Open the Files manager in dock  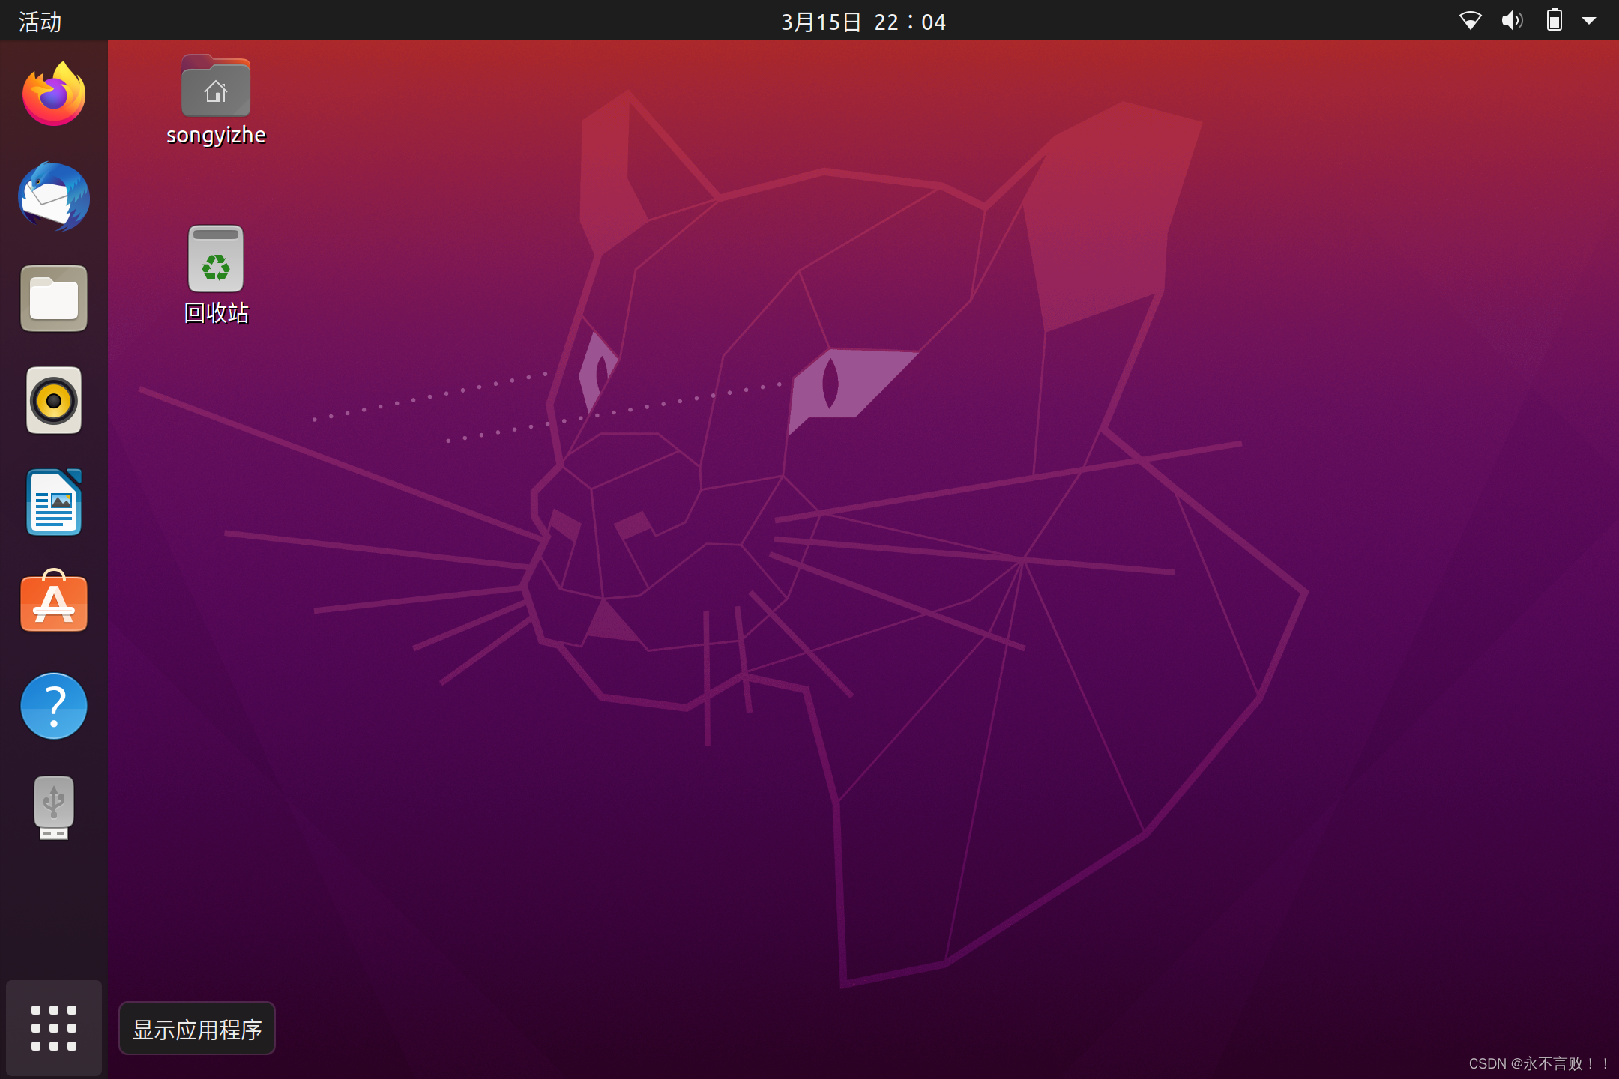pos(54,298)
